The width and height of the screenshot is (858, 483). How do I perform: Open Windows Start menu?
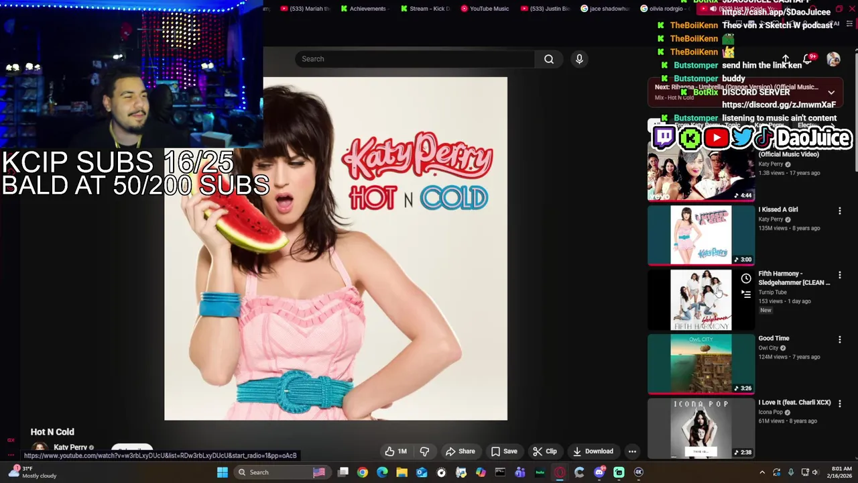[x=223, y=472]
